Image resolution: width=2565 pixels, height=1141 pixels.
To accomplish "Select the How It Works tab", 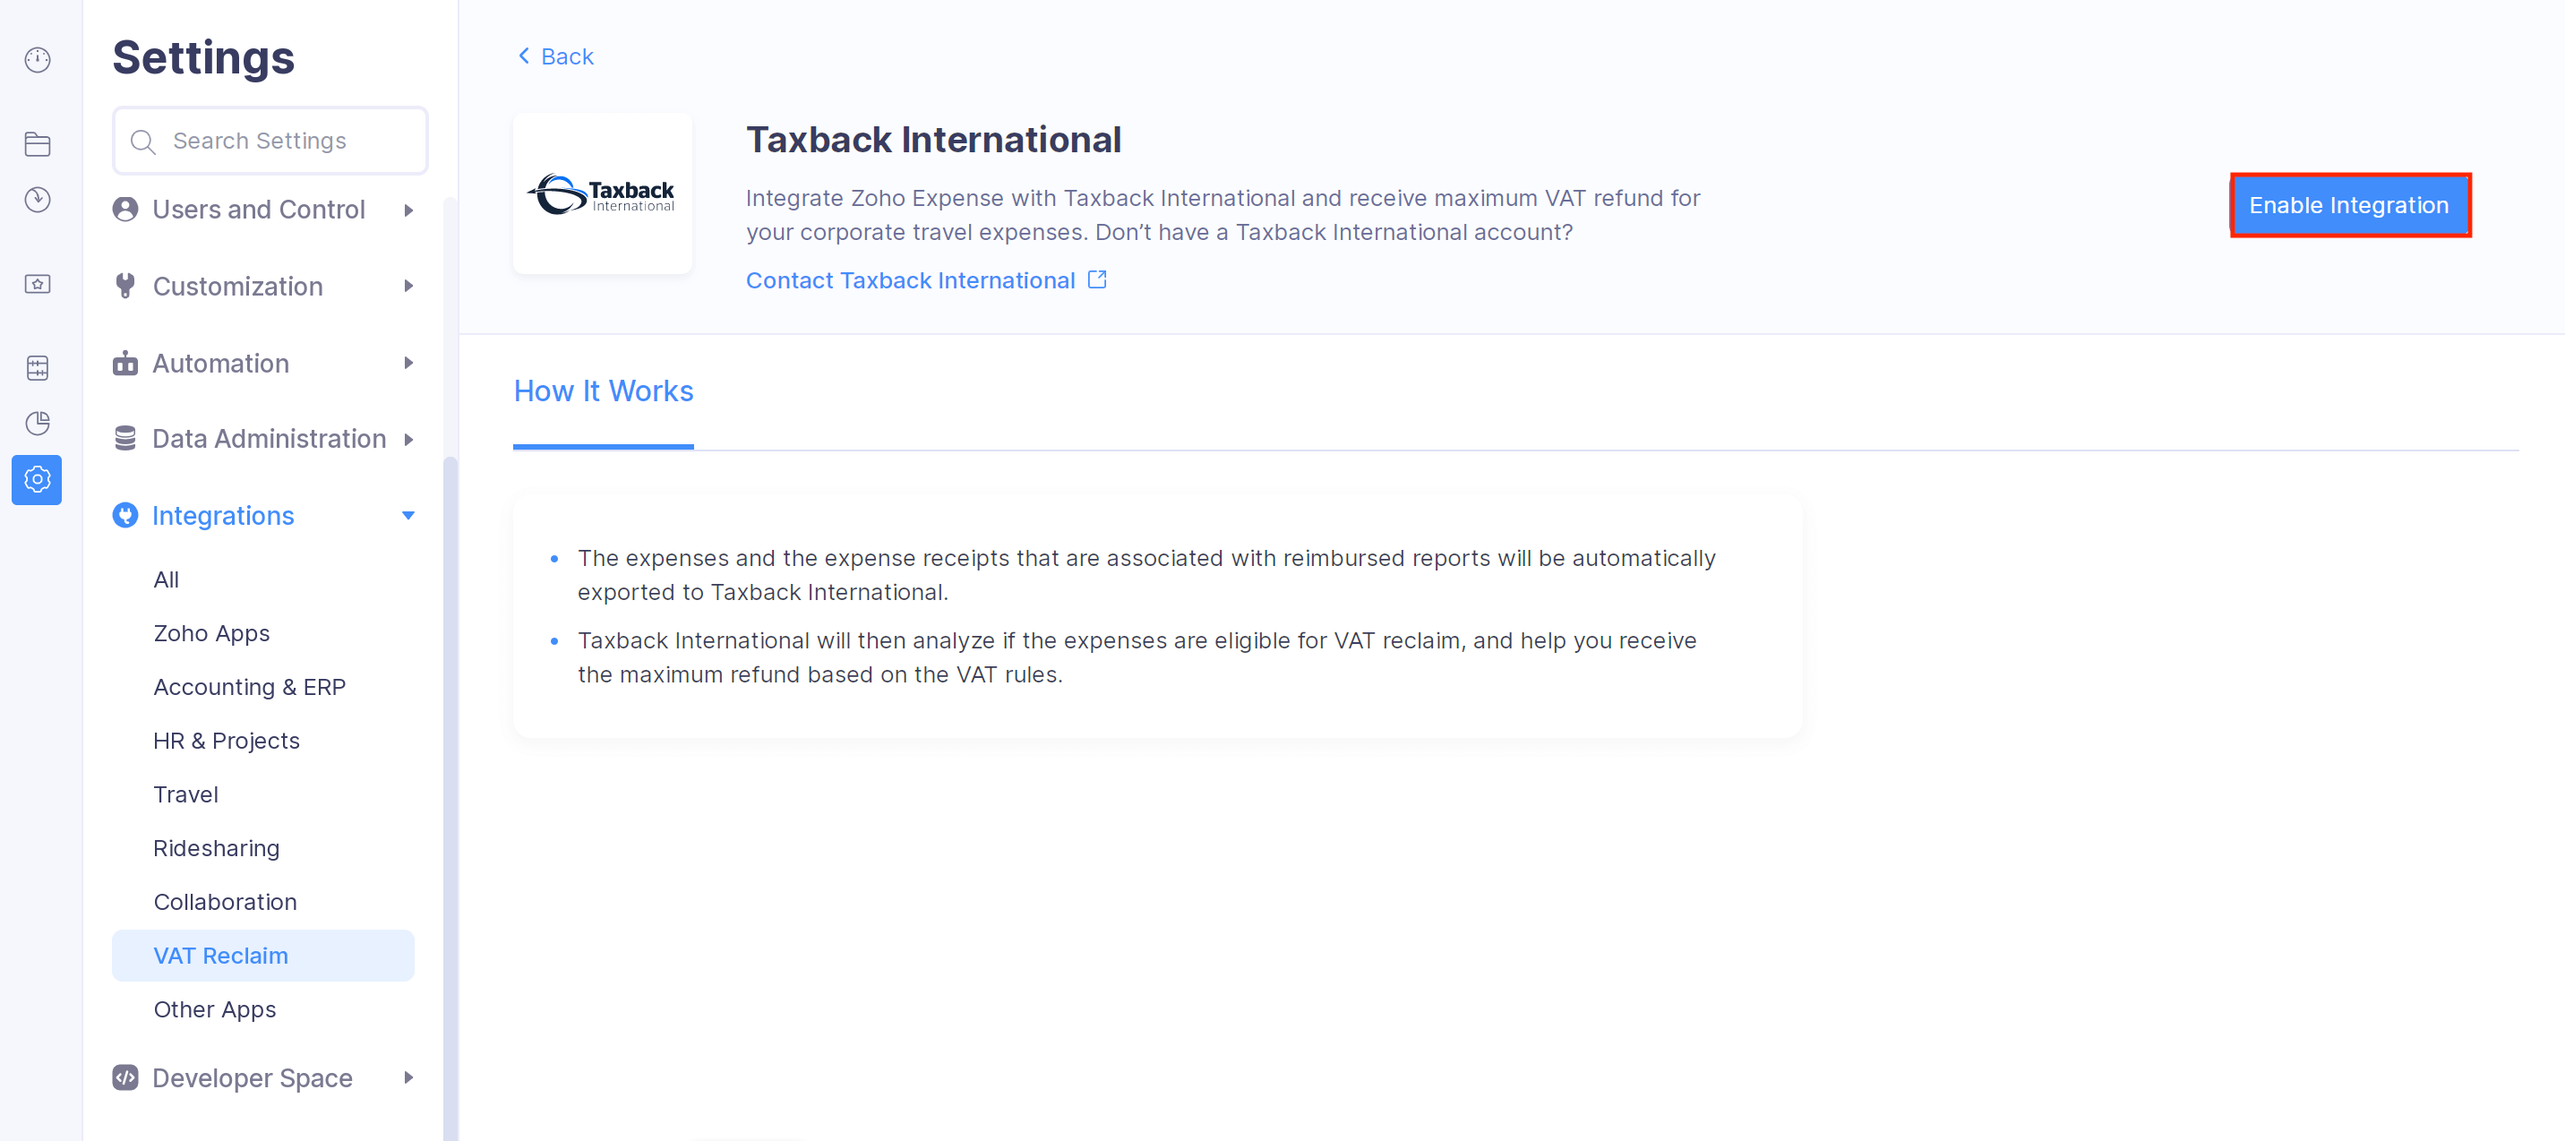I will 604,391.
